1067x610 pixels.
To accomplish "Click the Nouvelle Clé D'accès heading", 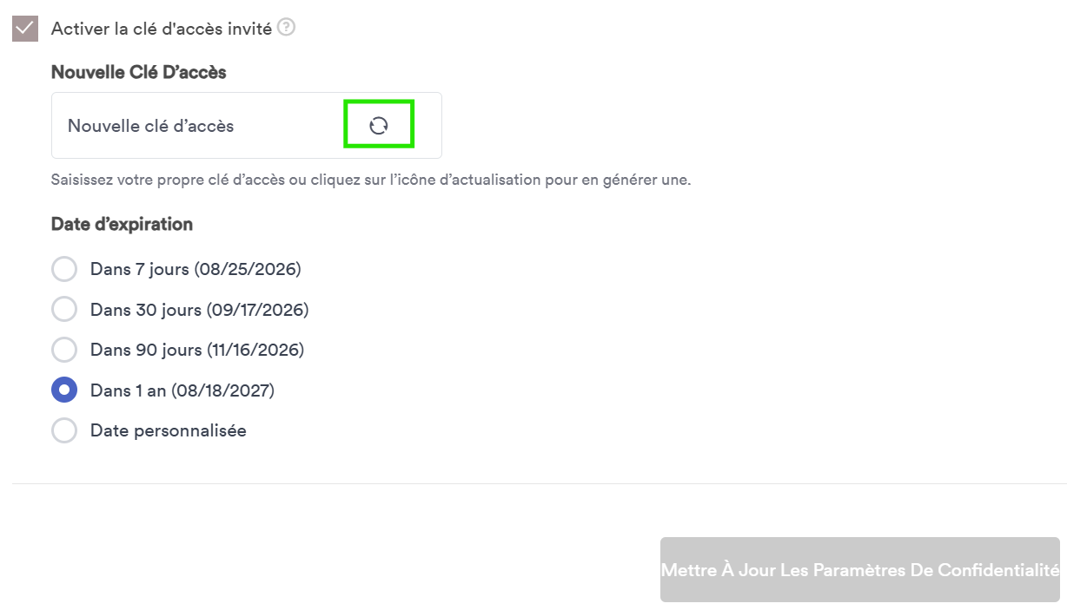I will [139, 72].
